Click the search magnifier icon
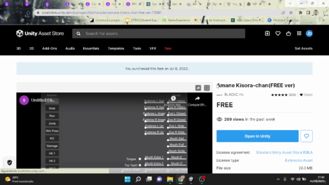 click(78, 33)
